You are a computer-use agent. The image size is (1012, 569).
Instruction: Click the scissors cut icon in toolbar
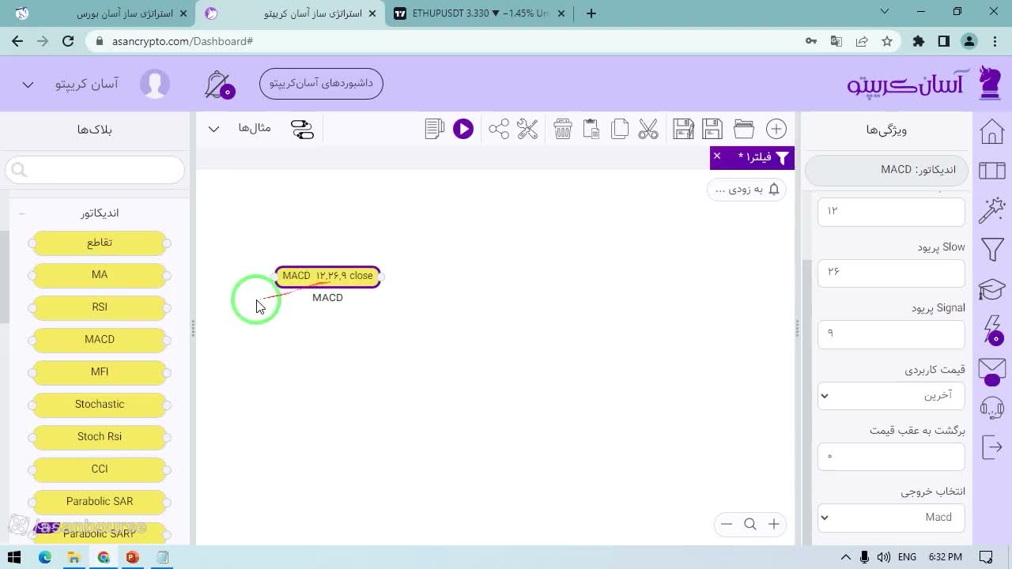coord(648,129)
